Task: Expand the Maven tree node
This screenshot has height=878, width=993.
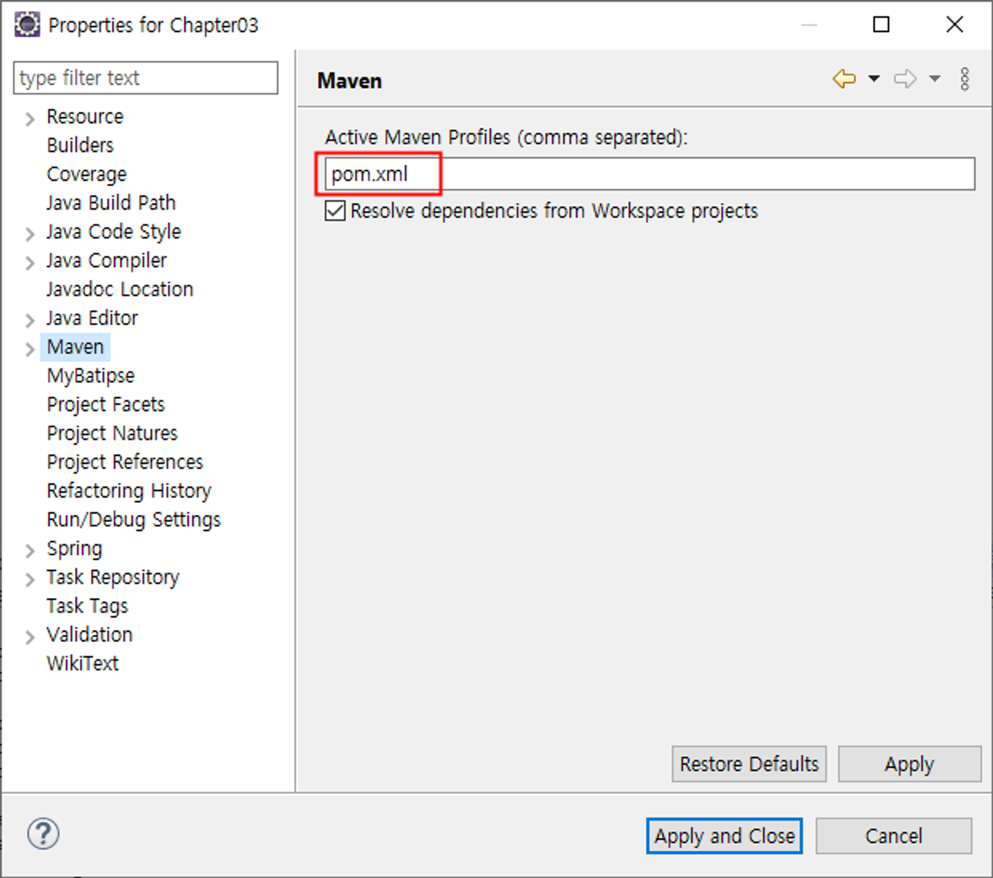Action: [30, 349]
